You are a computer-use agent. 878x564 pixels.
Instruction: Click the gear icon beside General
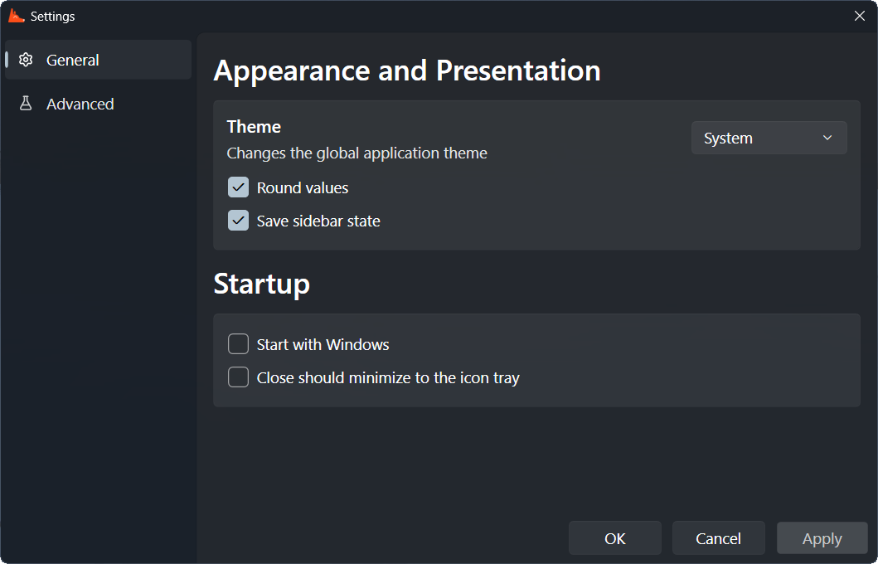[x=26, y=60]
